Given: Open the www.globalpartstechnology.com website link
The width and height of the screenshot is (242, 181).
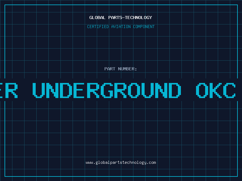Looking at the screenshot, I should click(x=121, y=163).
